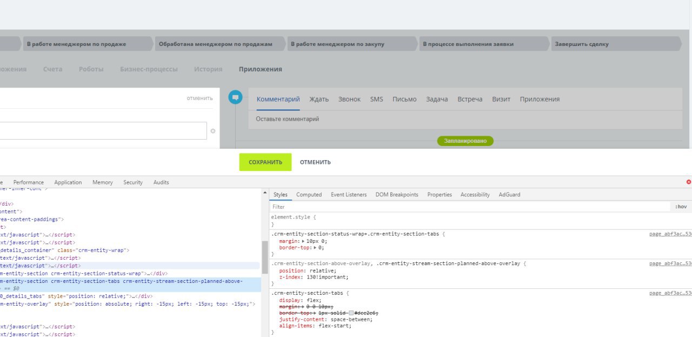This screenshot has height=337, width=692.
Task: Click the Elements panel scrollbar thumb
Action: pyautogui.click(x=264, y=257)
